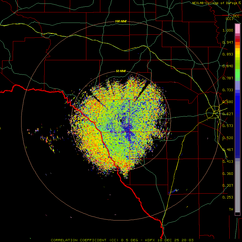Pick the pink segment of the color bar
Viewport: 242px width, 242px height.
click(x=237, y=29)
